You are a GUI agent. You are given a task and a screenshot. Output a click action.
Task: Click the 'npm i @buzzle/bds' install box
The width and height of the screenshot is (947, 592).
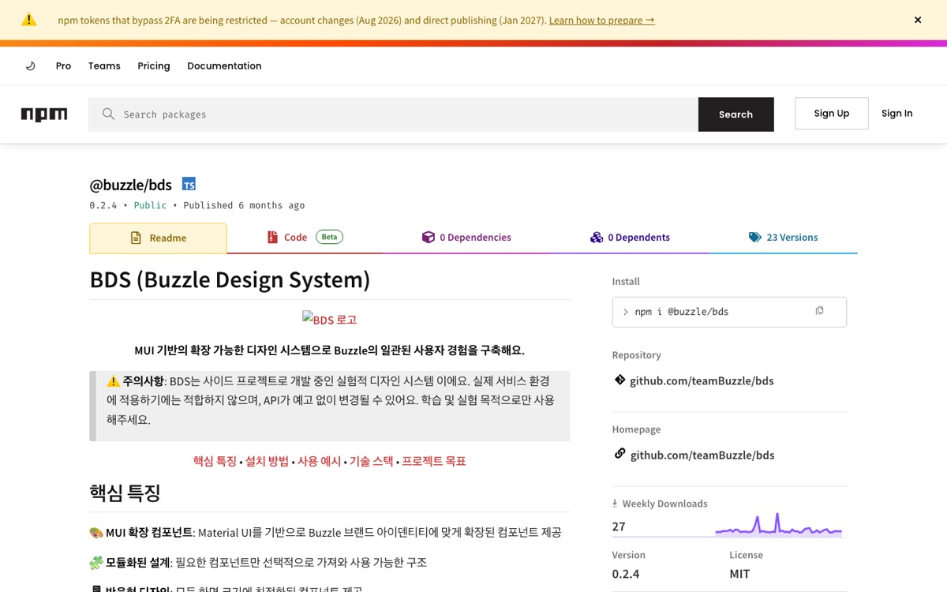pos(729,312)
